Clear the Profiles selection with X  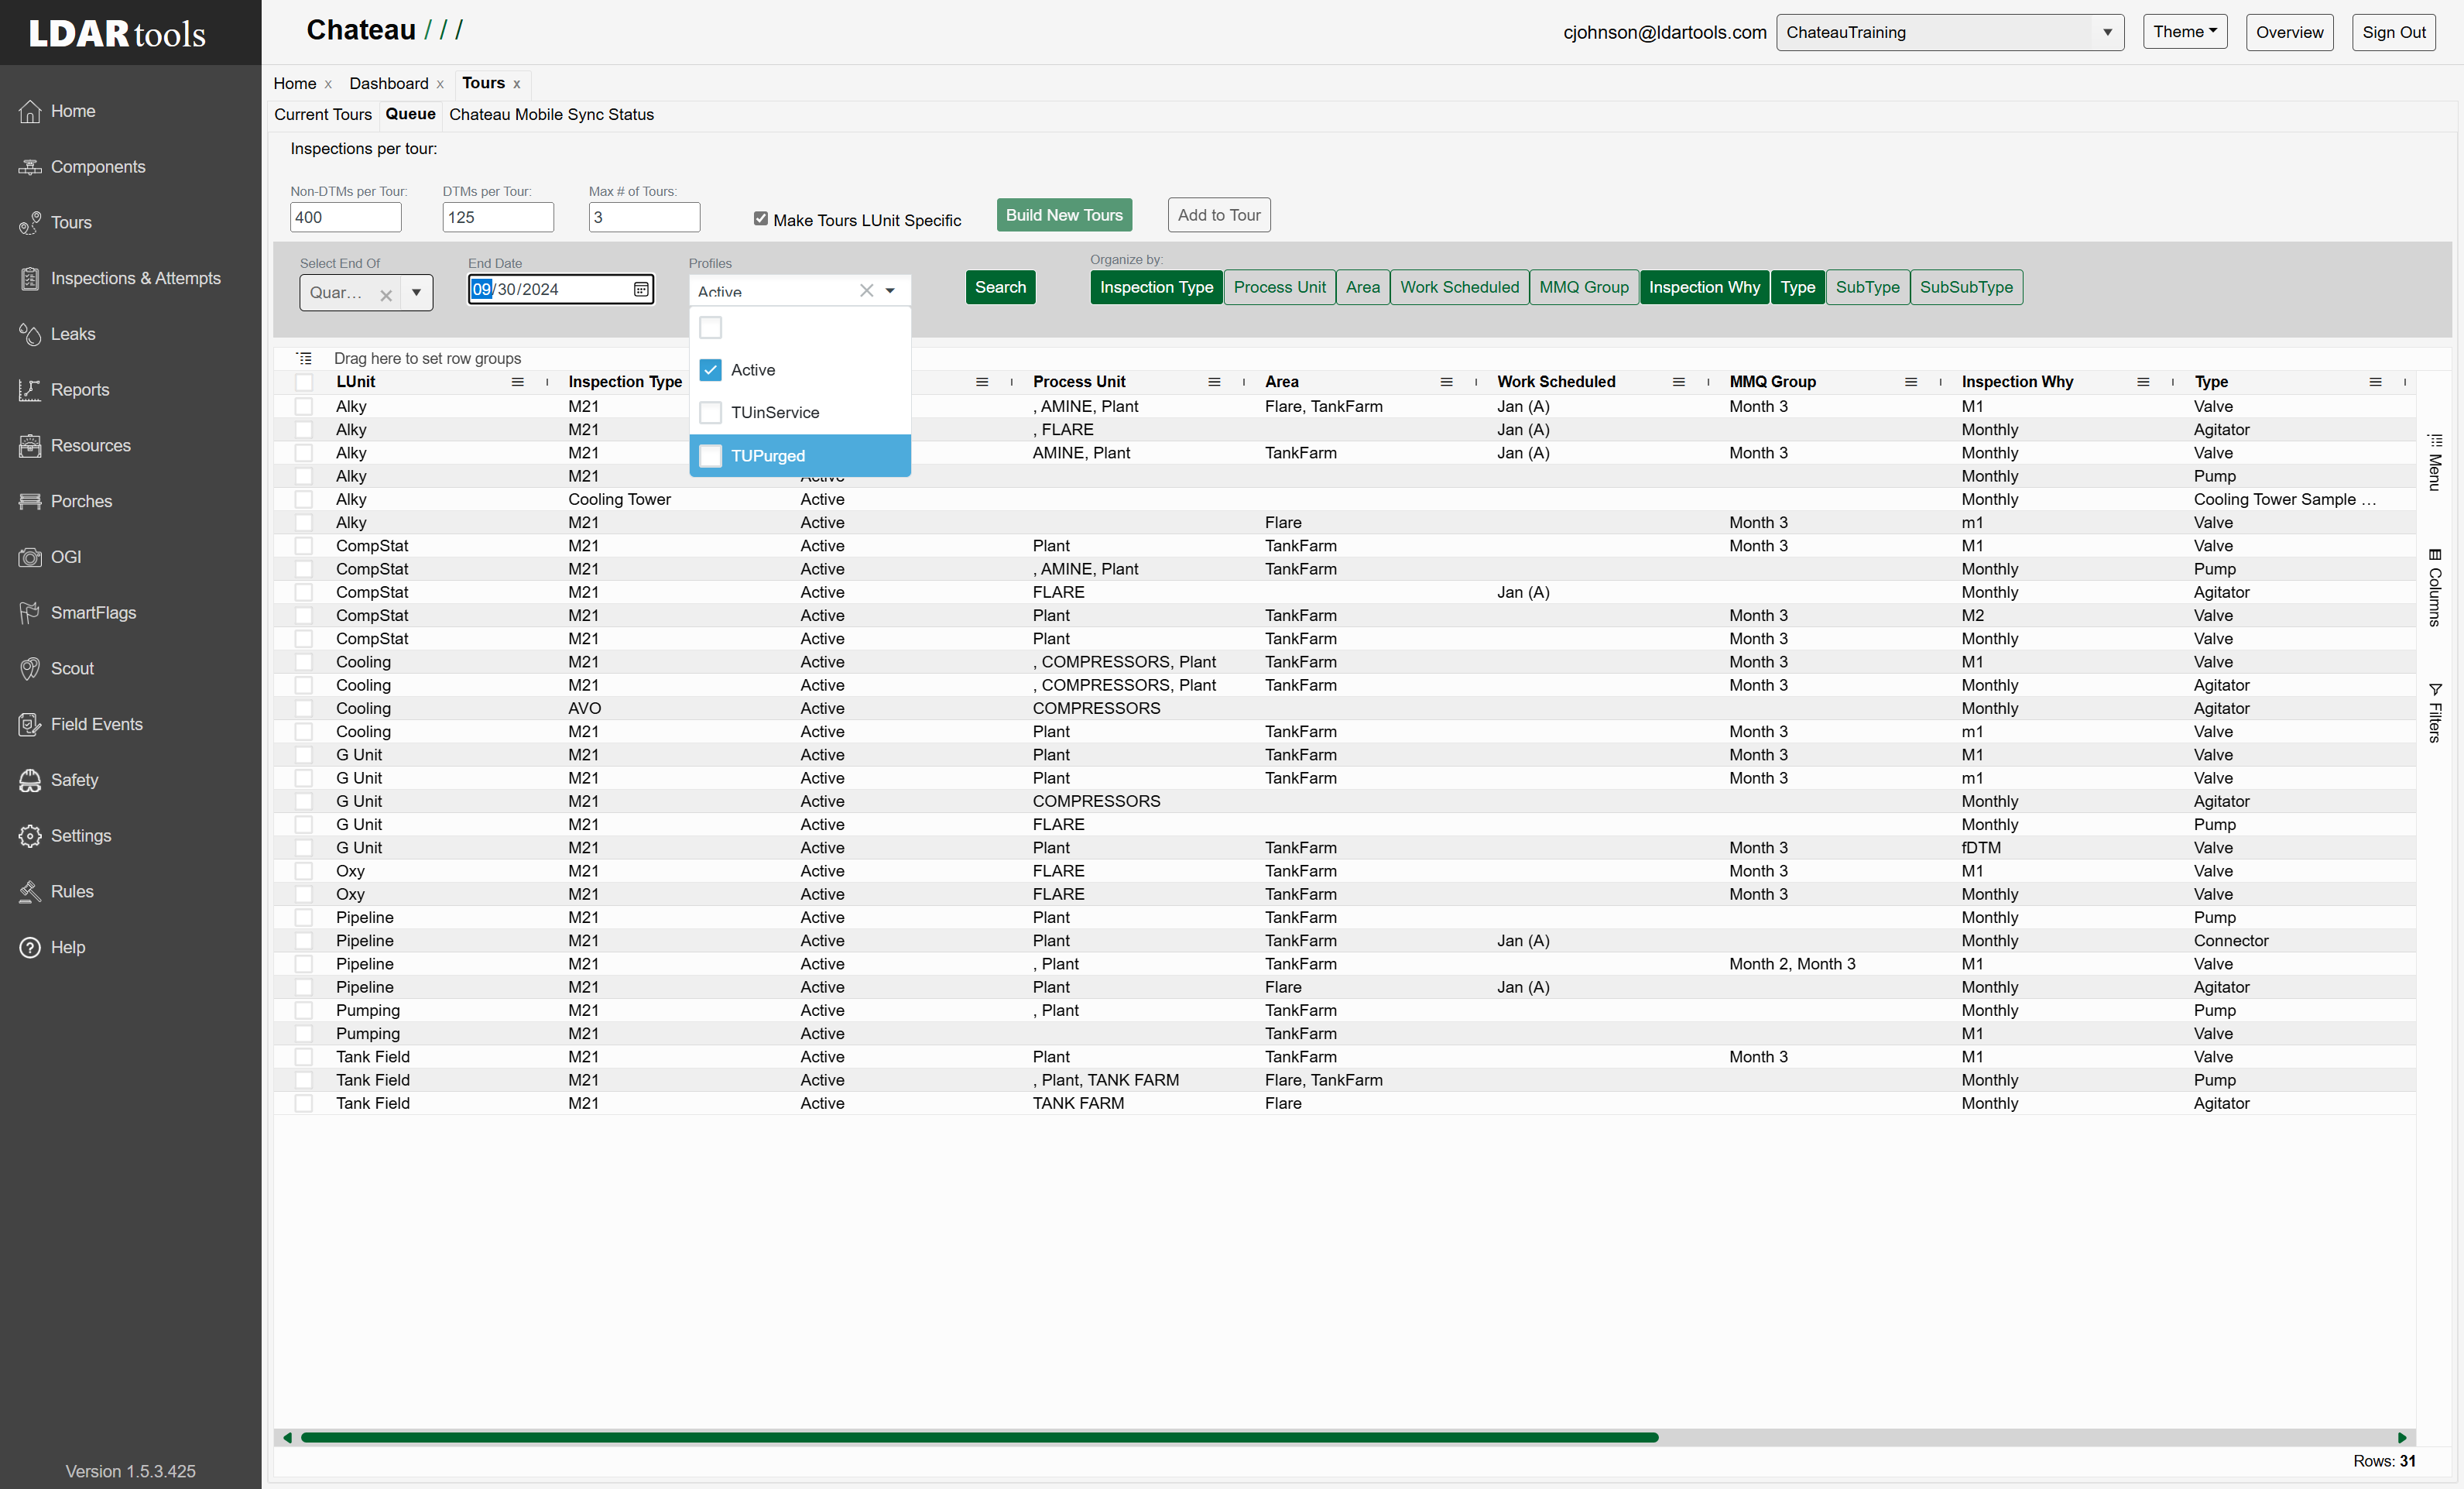pos(866,290)
